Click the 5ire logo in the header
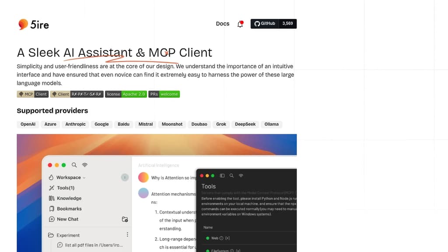Screen dimensions: 448x252 tap(33, 24)
